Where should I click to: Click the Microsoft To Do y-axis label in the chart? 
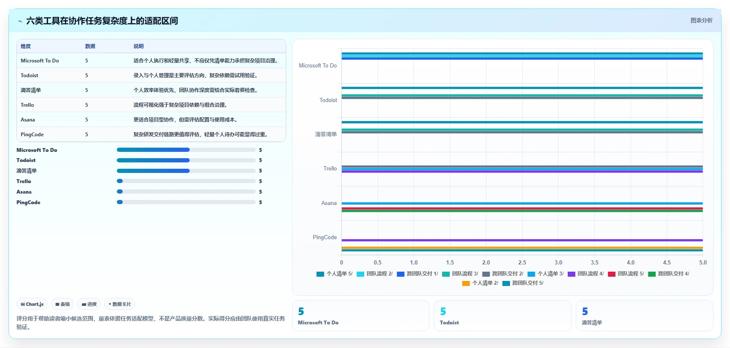coord(318,66)
